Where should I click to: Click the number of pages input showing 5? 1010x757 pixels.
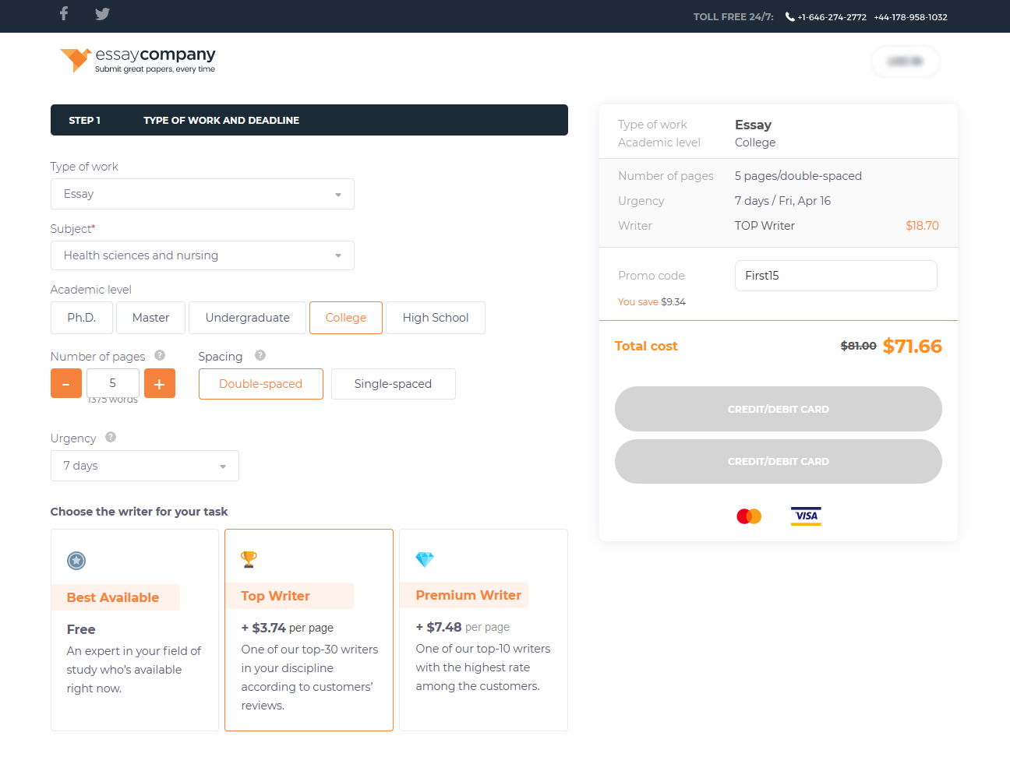pyautogui.click(x=113, y=383)
